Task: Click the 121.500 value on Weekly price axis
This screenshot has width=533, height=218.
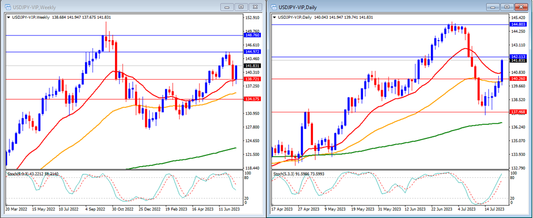Action: 252,154
